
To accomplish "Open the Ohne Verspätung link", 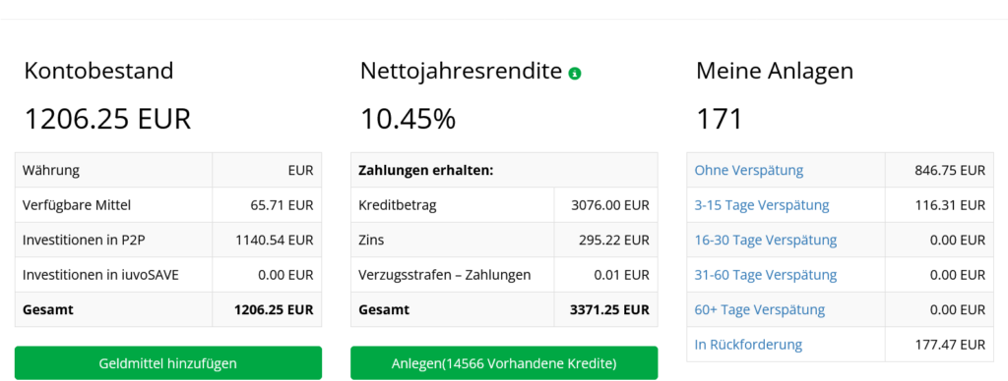I will (749, 171).
